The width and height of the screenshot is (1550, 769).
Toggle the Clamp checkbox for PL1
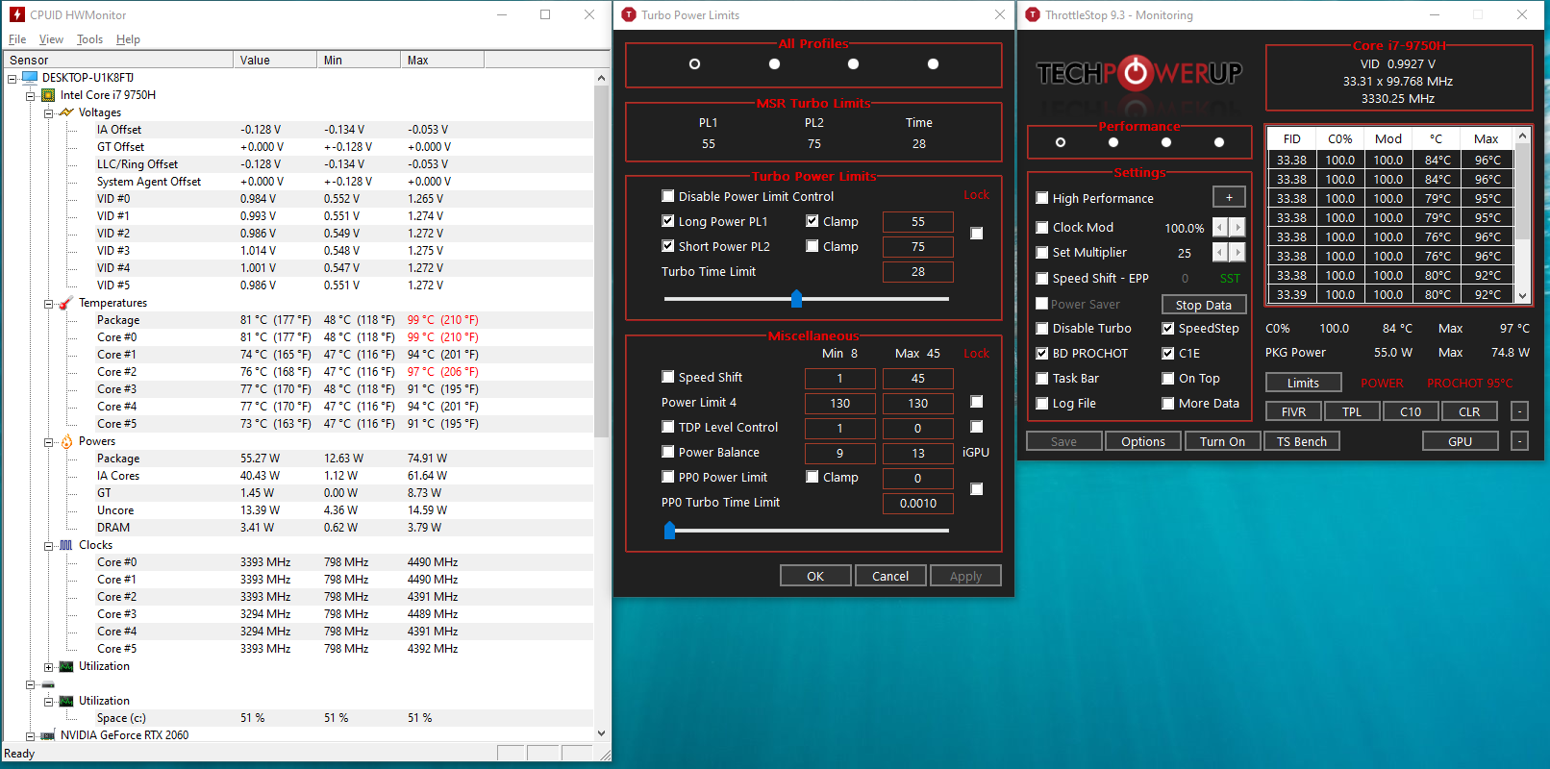[812, 221]
